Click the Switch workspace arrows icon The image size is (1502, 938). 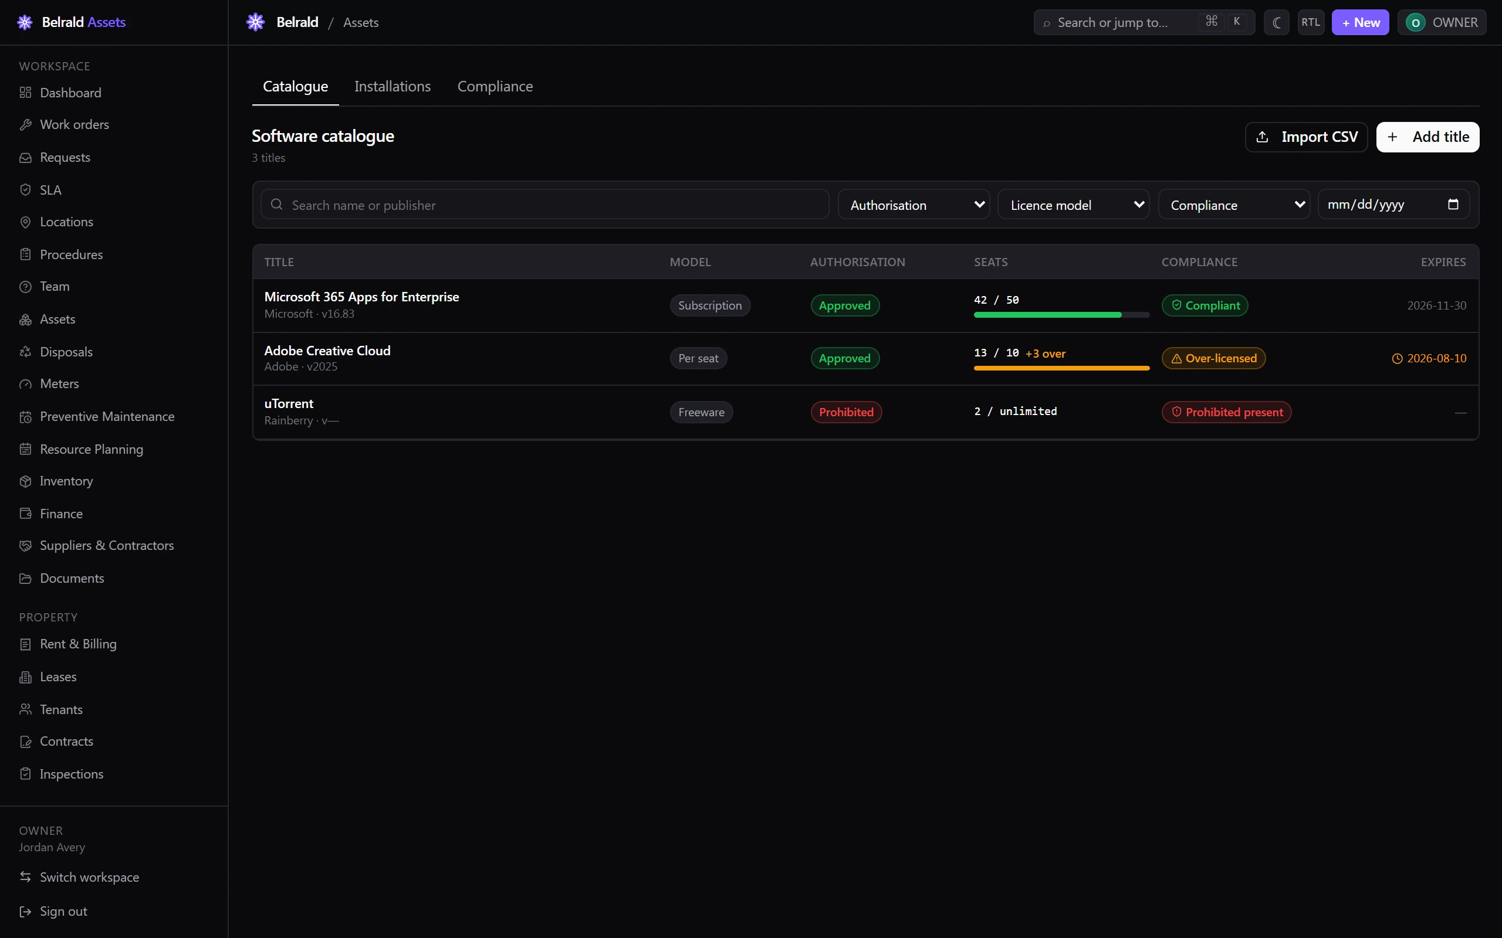[x=25, y=876]
